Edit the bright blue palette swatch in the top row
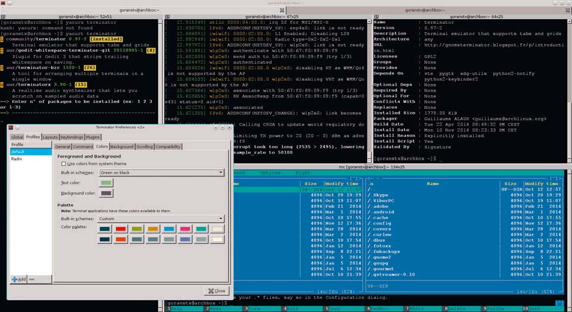Viewport: 572px width, 312px height. point(169,229)
